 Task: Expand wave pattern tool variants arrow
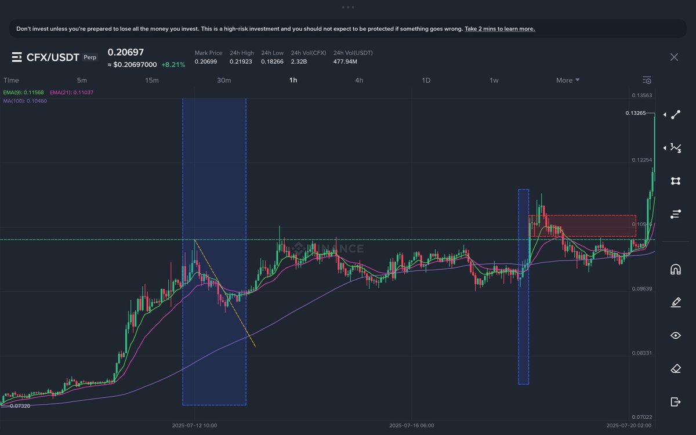click(x=665, y=148)
